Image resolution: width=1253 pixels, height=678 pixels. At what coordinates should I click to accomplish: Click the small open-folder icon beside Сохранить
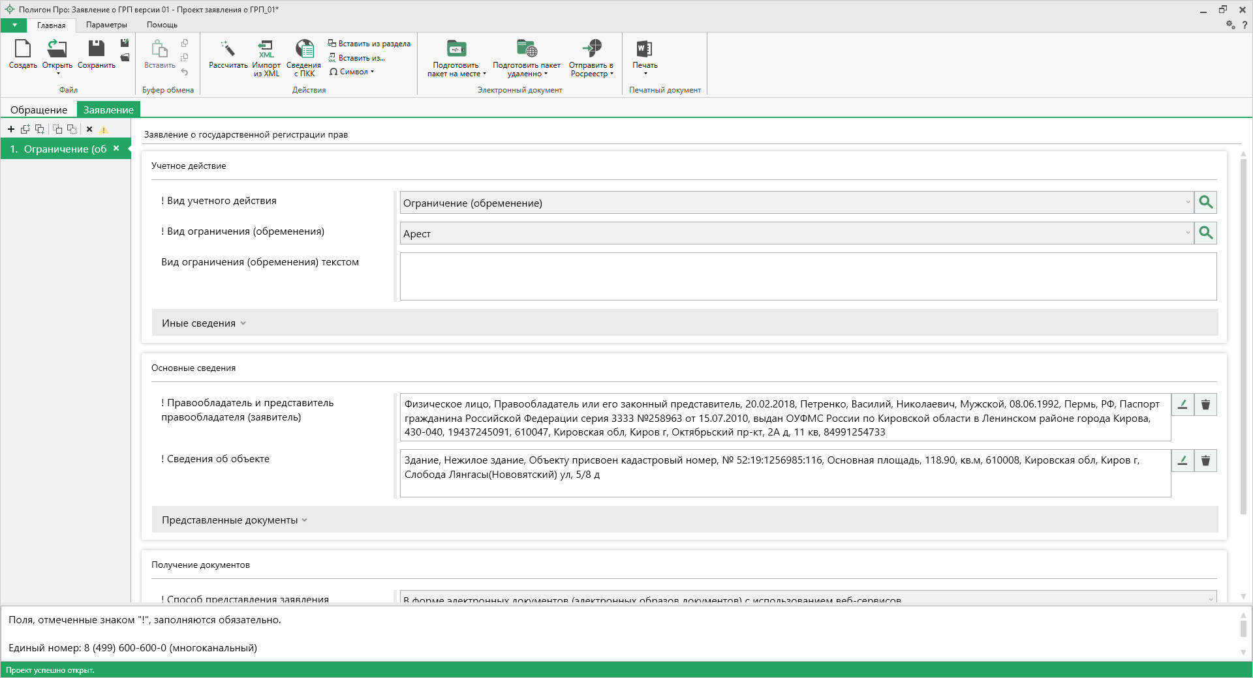tap(125, 58)
